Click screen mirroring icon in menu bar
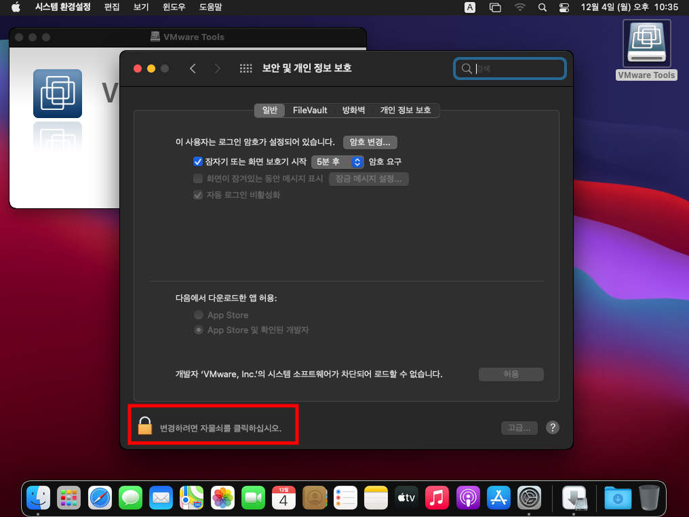This screenshot has height=517, width=689. point(495,7)
